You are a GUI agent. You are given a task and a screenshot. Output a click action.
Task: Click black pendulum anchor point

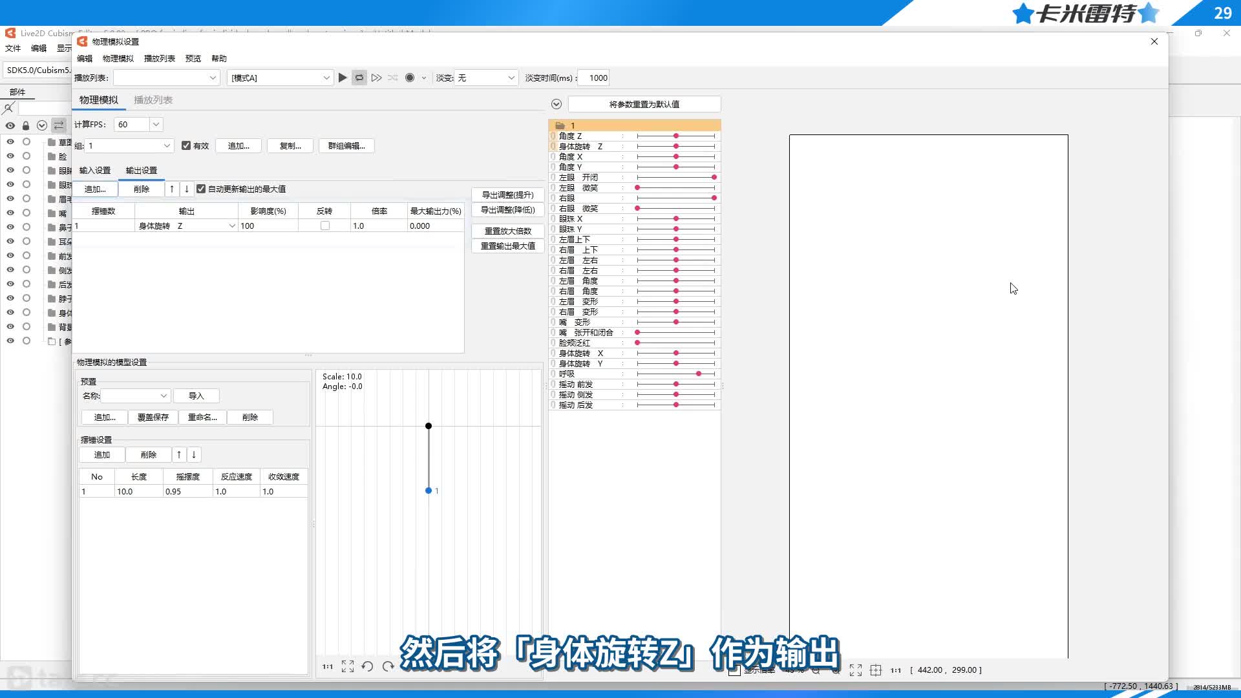(x=429, y=426)
